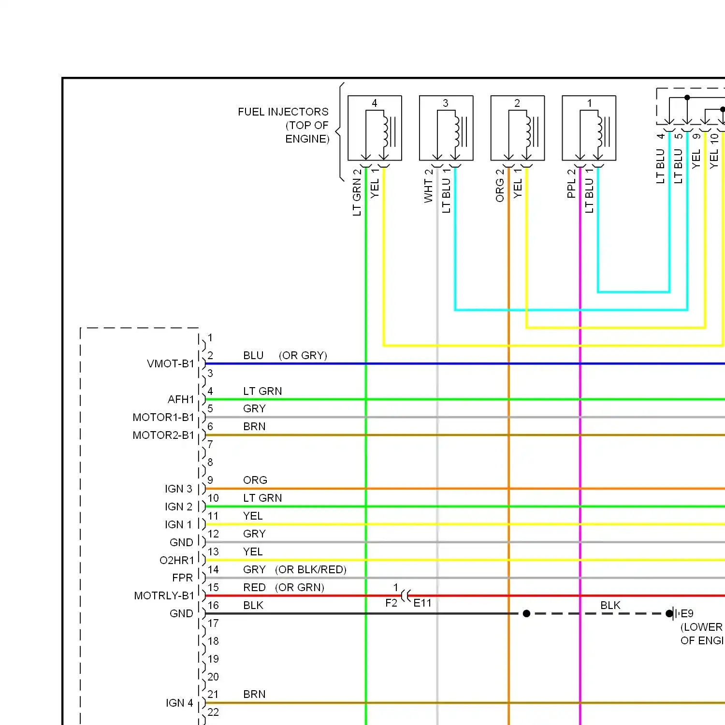
Task: Click the 'LT GRN' label at pin 4
Action: (x=262, y=391)
